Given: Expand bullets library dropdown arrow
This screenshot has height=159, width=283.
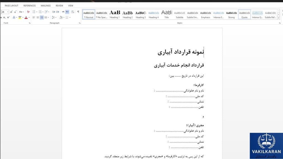Looking at the screenshot, I should point(37,12).
